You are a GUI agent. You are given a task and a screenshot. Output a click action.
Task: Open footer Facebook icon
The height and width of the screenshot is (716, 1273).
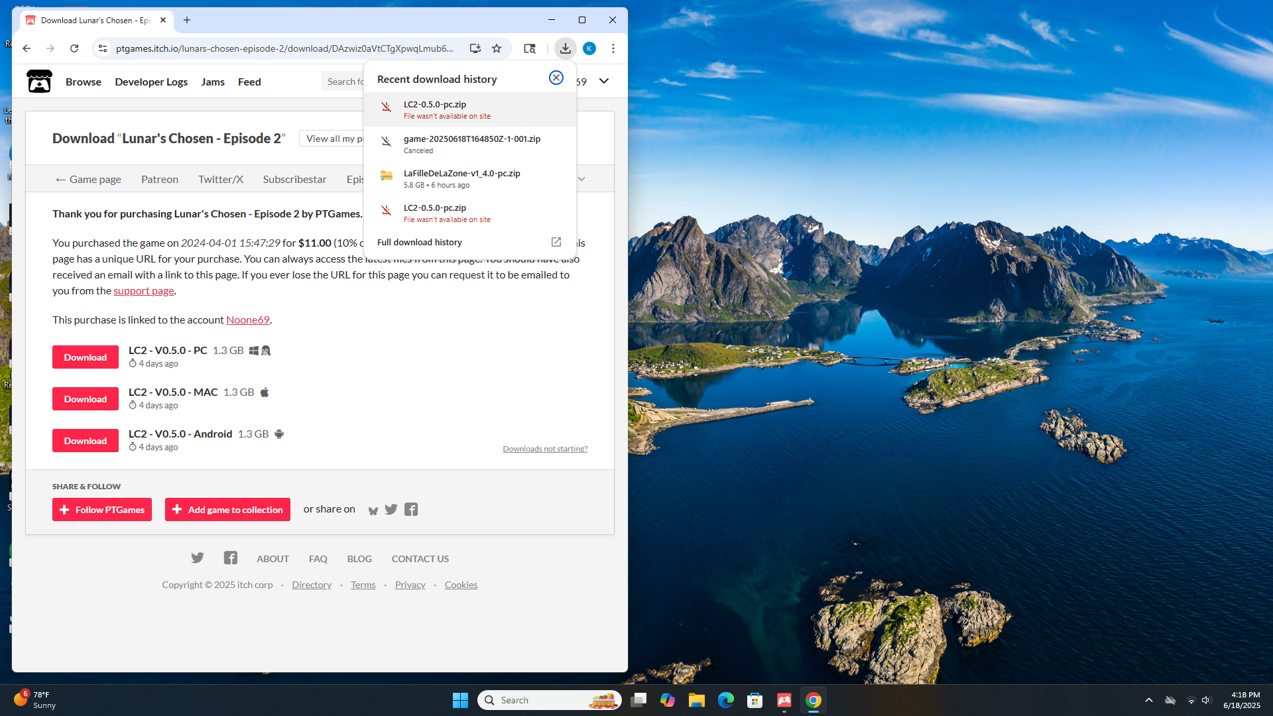231,558
